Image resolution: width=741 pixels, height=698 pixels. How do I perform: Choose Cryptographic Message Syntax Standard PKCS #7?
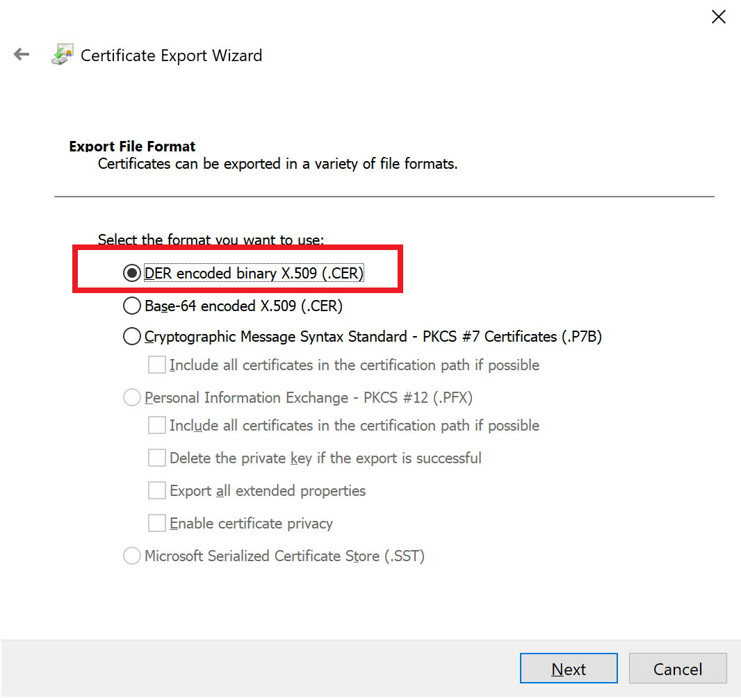point(131,336)
